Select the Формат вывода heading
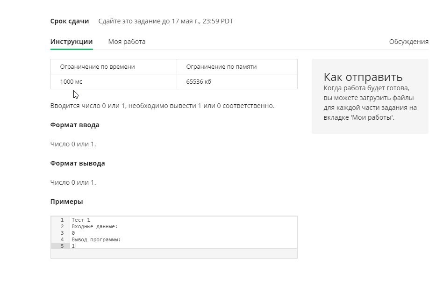This screenshot has height=282, width=443. tap(78, 164)
